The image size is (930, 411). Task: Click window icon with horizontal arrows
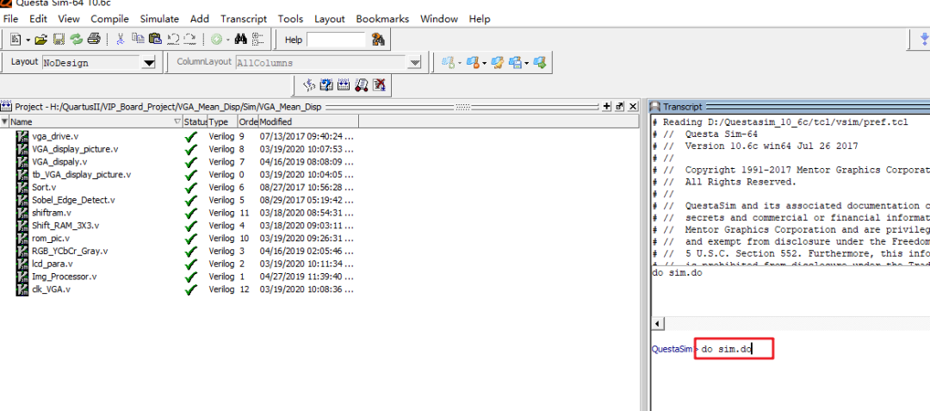(344, 84)
